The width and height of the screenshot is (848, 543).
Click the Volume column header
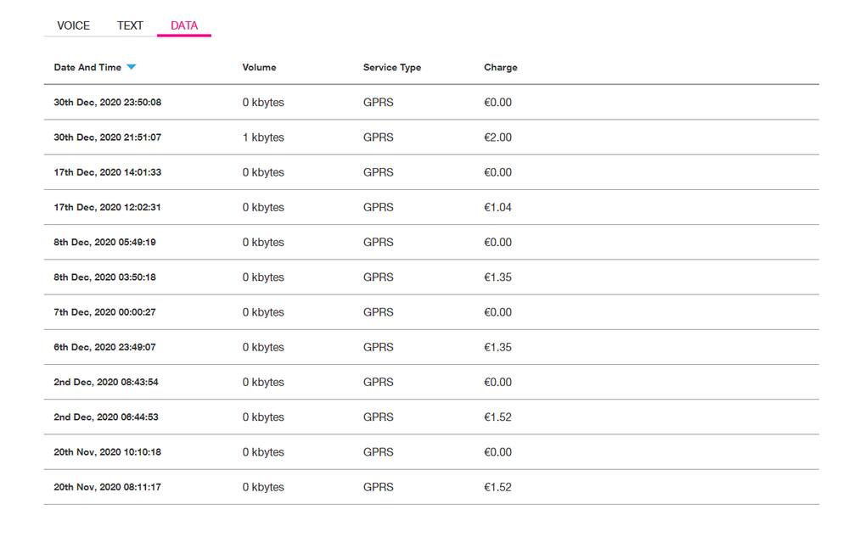(x=259, y=67)
